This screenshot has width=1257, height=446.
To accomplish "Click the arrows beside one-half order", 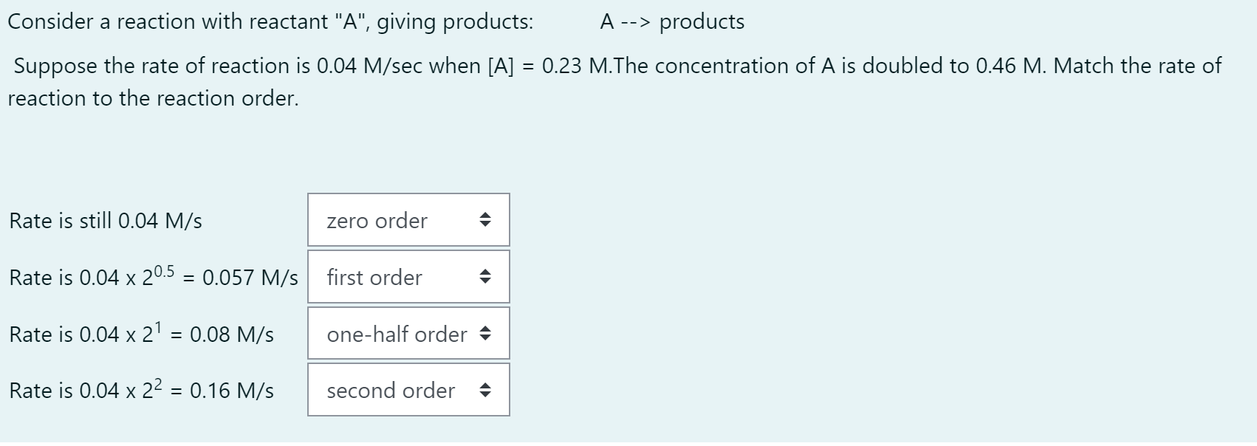I will click(x=486, y=334).
